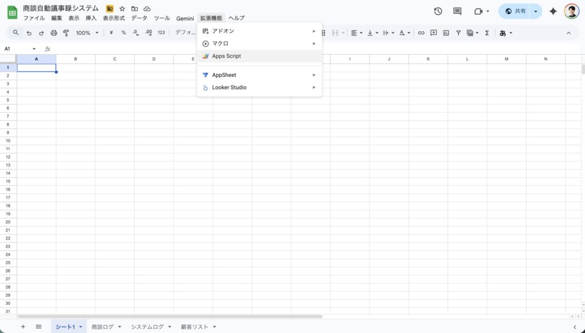Open the share options dropdown arrow

[x=535, y=11]
